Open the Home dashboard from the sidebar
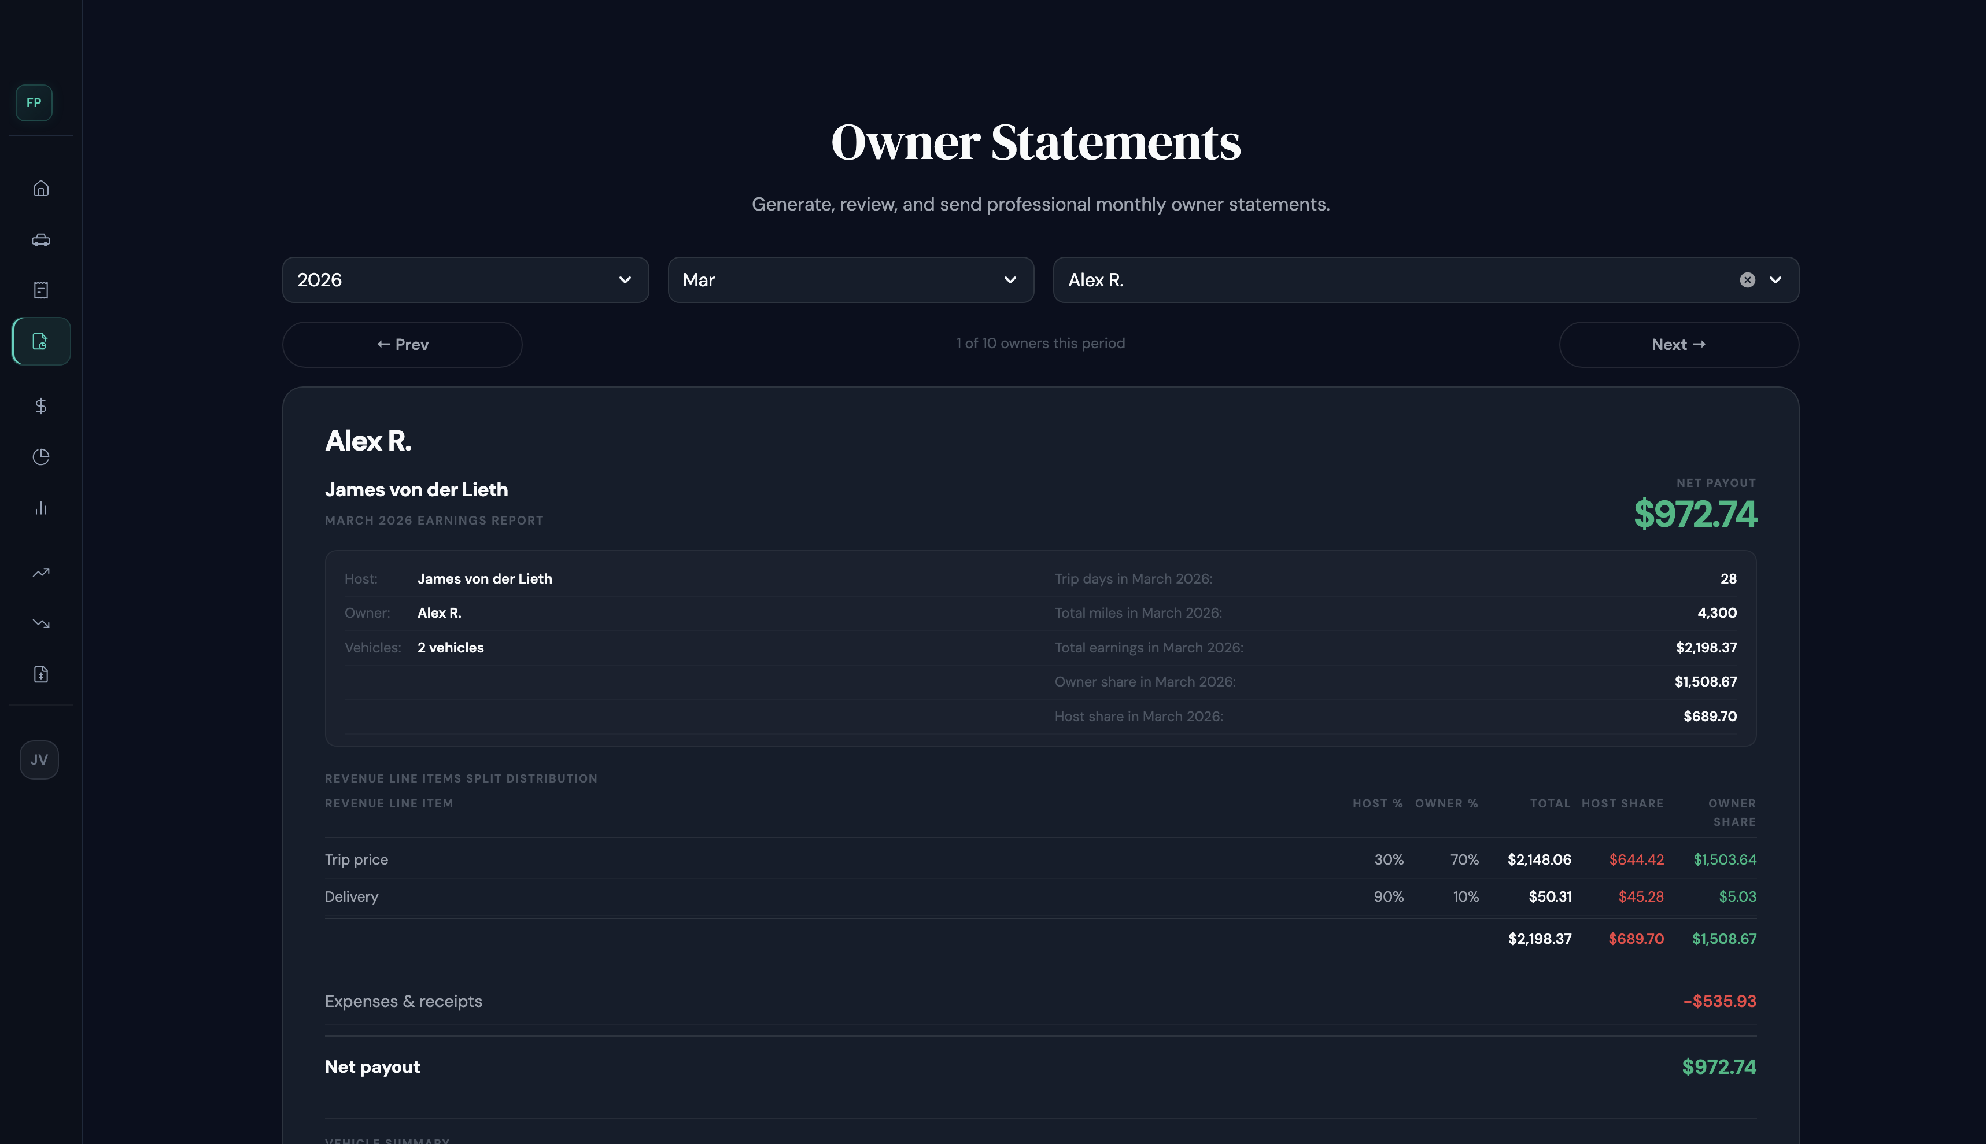 (x=40, y=189)
